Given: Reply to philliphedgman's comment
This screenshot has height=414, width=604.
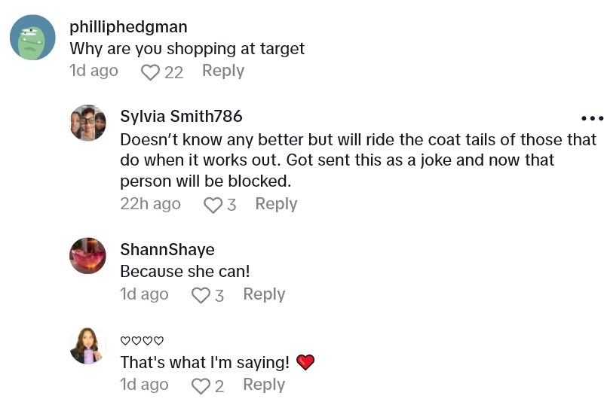Looking at the screenshot, I should point(222,71).
